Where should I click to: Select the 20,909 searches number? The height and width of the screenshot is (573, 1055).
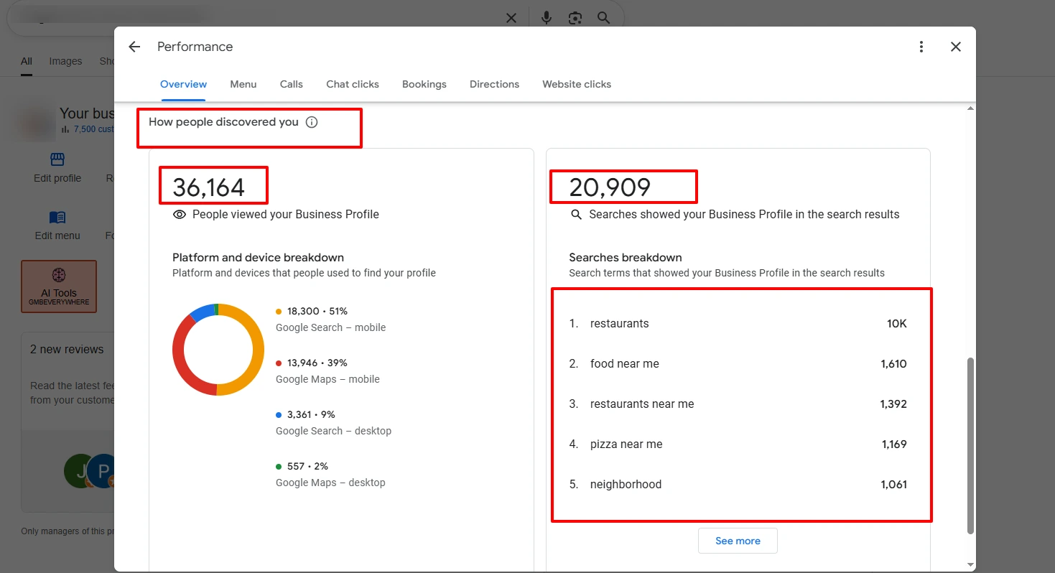(x=610, y=187)
